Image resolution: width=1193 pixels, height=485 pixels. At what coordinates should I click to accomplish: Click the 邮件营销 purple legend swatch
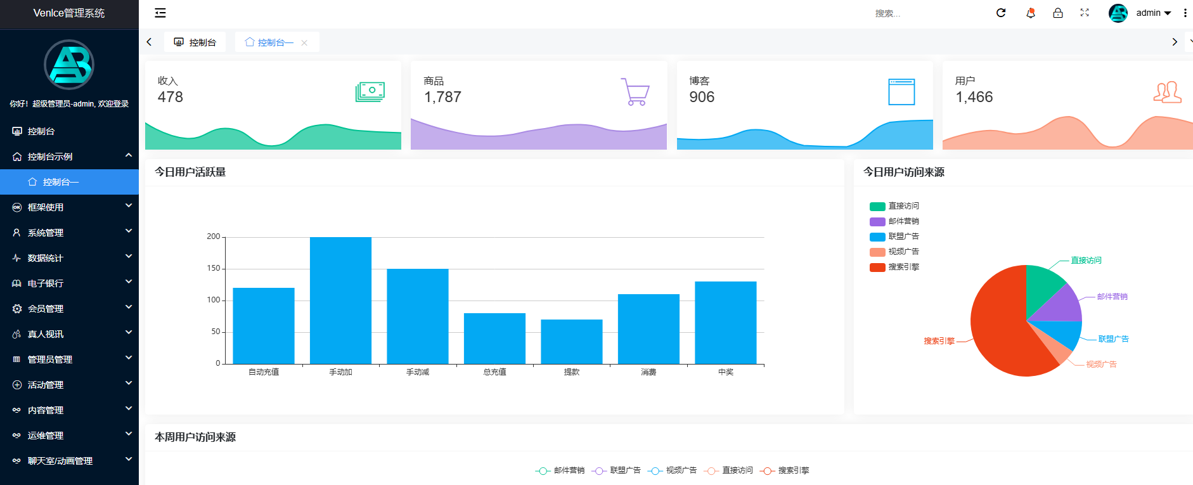(877, 221)
